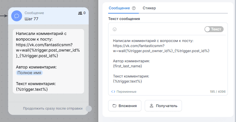Switch to the Сообщение tab

[x=119, y=8]
